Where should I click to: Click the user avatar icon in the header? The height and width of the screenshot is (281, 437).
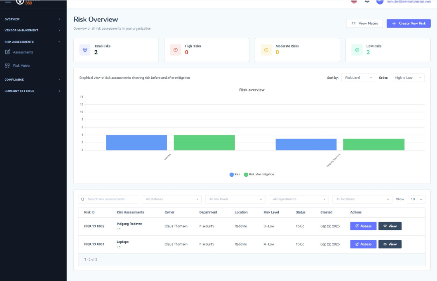pos(380,2)
